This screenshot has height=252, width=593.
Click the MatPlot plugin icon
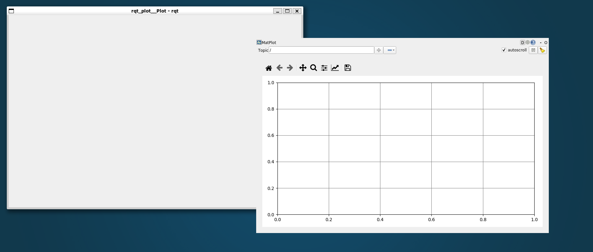(x=259, y=42)
